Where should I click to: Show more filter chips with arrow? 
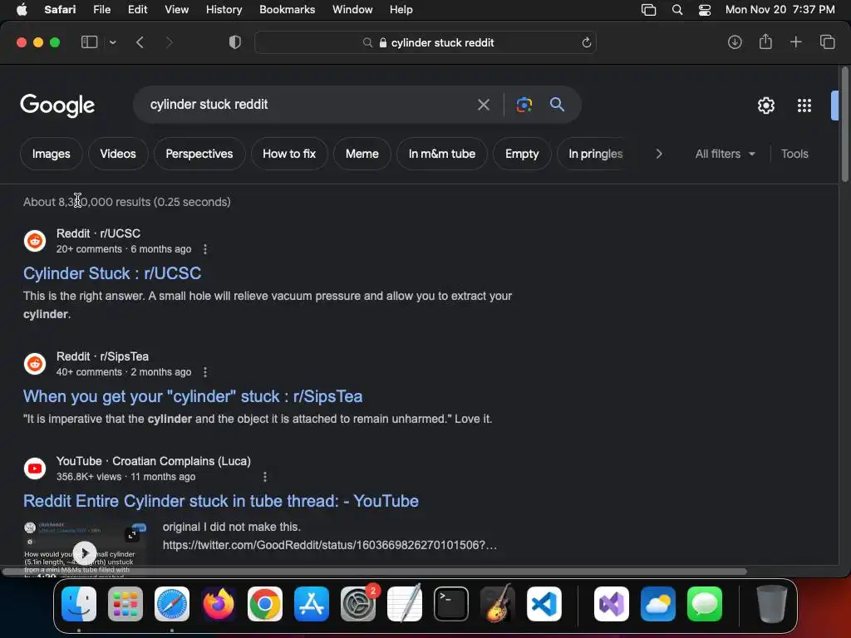point(659,154)
